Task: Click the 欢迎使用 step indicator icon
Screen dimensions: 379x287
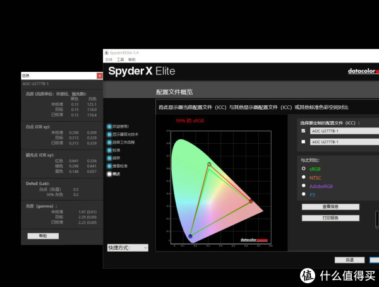Action: tap(109, 127)
